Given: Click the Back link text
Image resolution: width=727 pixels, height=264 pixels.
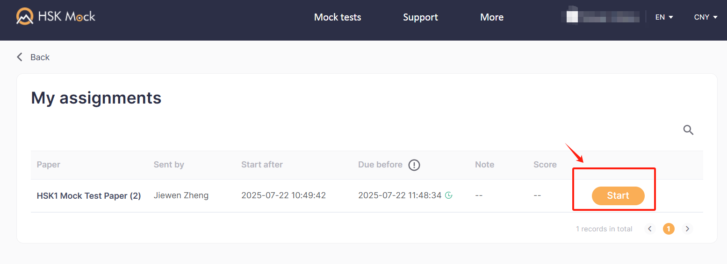Looking at the screenshot, I should click(40, 57).
